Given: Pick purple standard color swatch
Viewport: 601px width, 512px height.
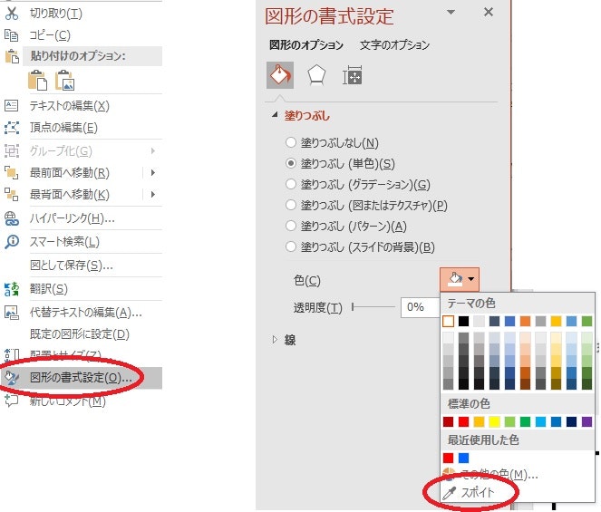Looking at the screenshot, I should tap(586, 422).
